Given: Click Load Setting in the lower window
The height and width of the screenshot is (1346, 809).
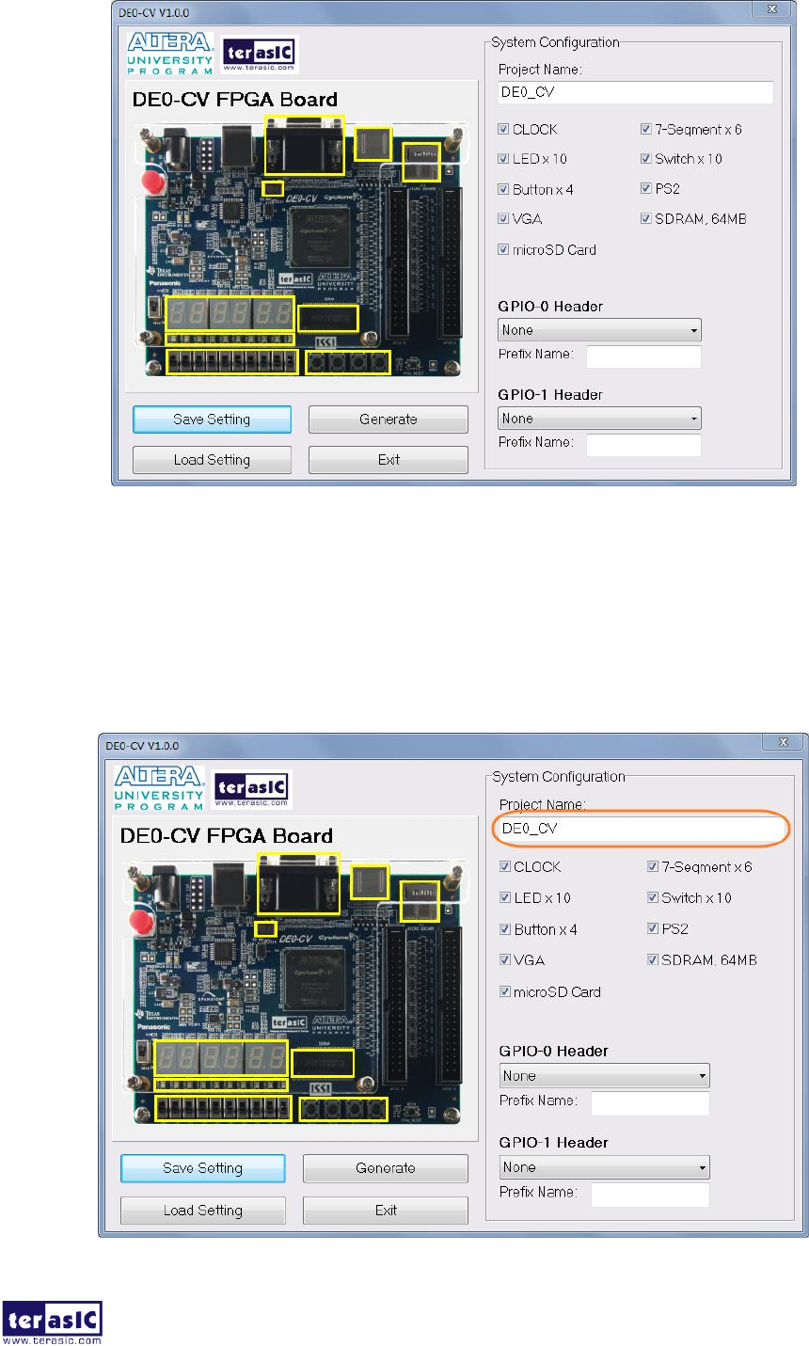Looking at the screenshot, I should click(203, 1211).
